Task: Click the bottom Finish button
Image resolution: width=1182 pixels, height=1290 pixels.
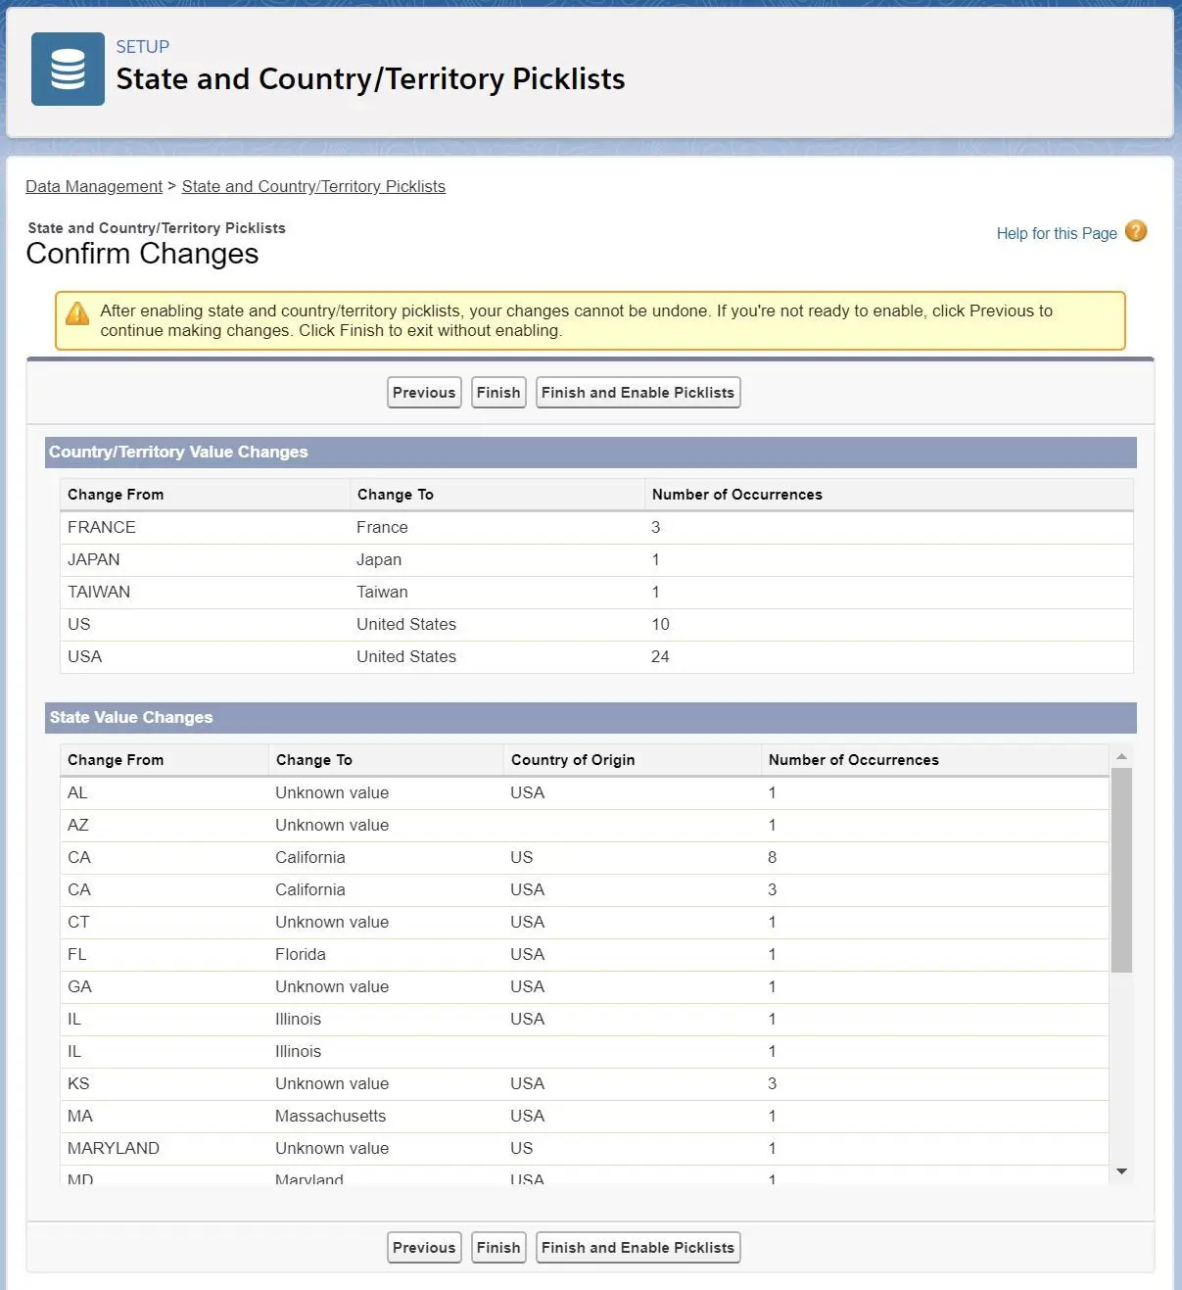Action: click(x=498, y=1248)
